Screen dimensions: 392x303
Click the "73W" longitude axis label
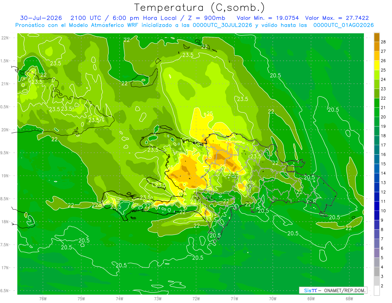[x=158, y=299]
